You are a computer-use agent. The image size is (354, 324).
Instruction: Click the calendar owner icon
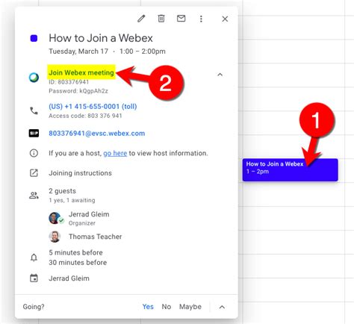(x=34, y=278)
